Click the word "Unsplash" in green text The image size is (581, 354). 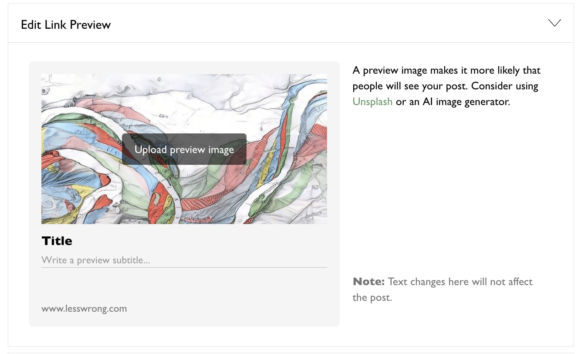(x=372, y=102)
